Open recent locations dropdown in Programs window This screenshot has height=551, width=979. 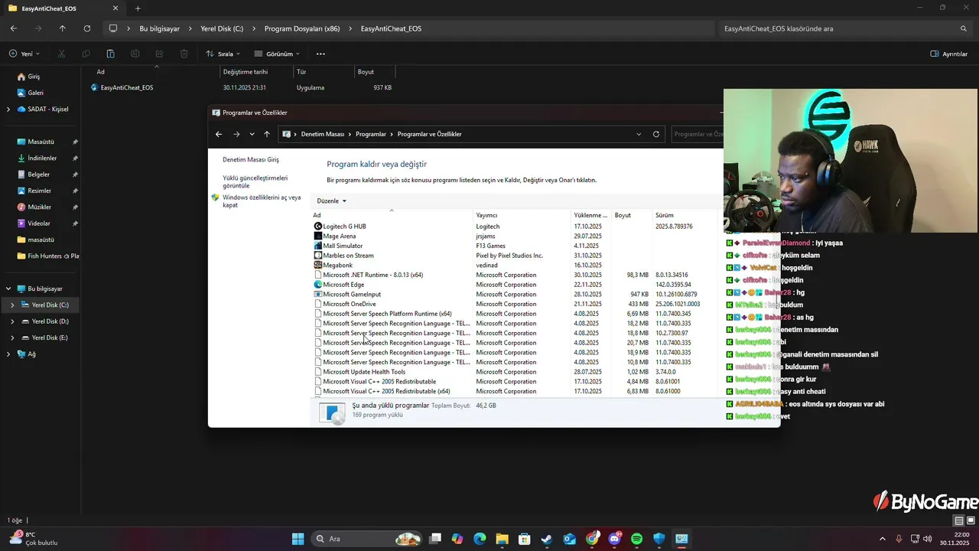252,134
